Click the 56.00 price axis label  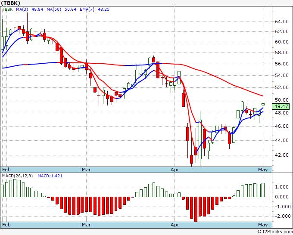click(x=282, y=64)
